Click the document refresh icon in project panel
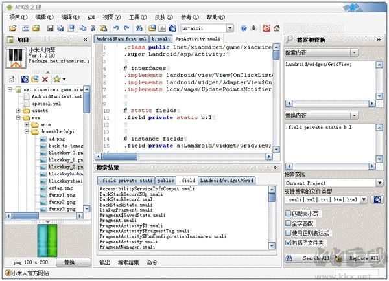 click(12, 79)
